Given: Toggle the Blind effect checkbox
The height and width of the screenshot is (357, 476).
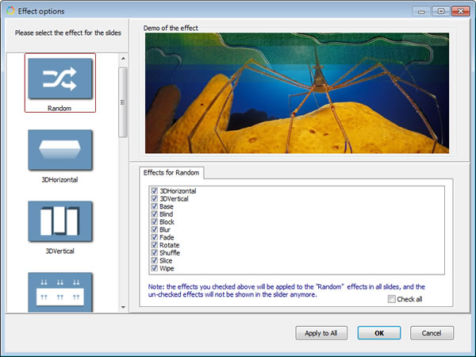Looking at the screenshot, I should (x=154, y=214).
